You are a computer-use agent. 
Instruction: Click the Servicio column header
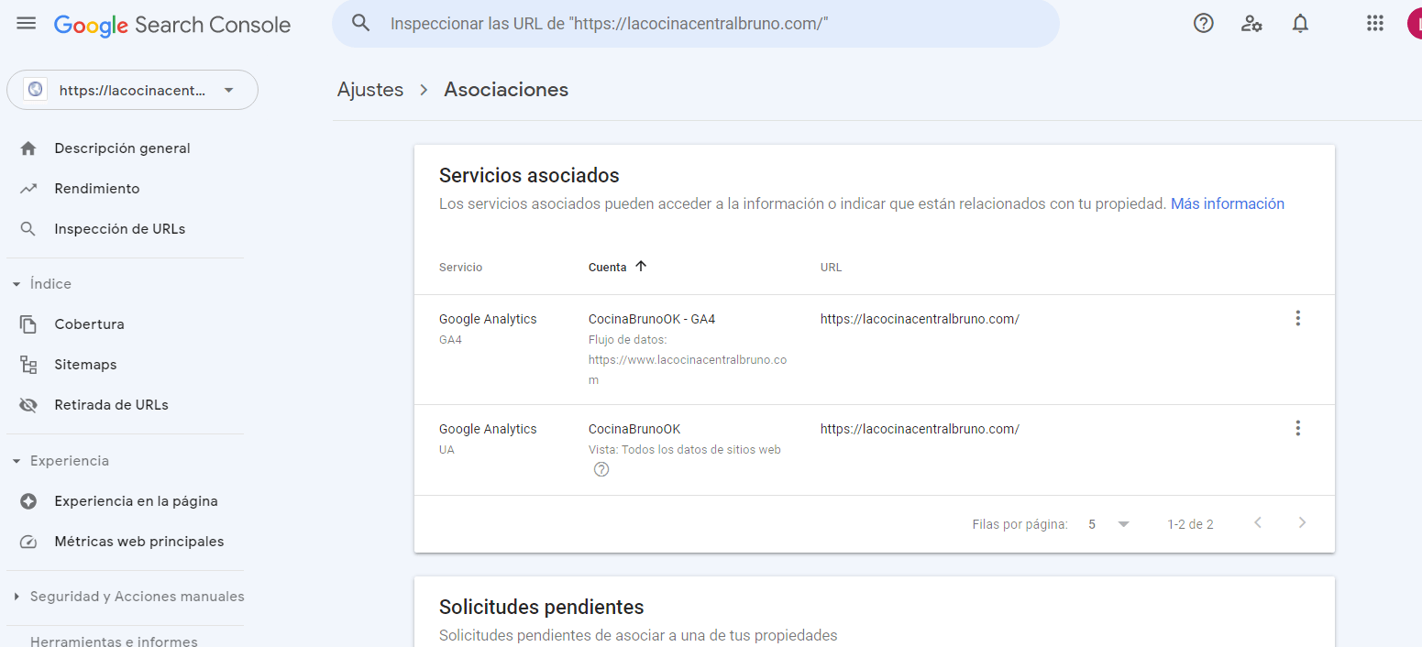click(x=460, y=268)
